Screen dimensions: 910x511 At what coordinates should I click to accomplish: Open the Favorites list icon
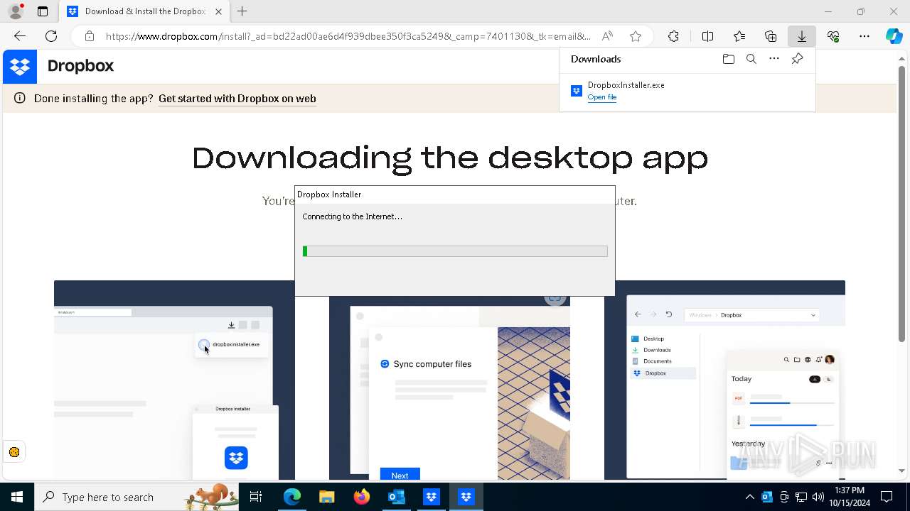(739, 36)
